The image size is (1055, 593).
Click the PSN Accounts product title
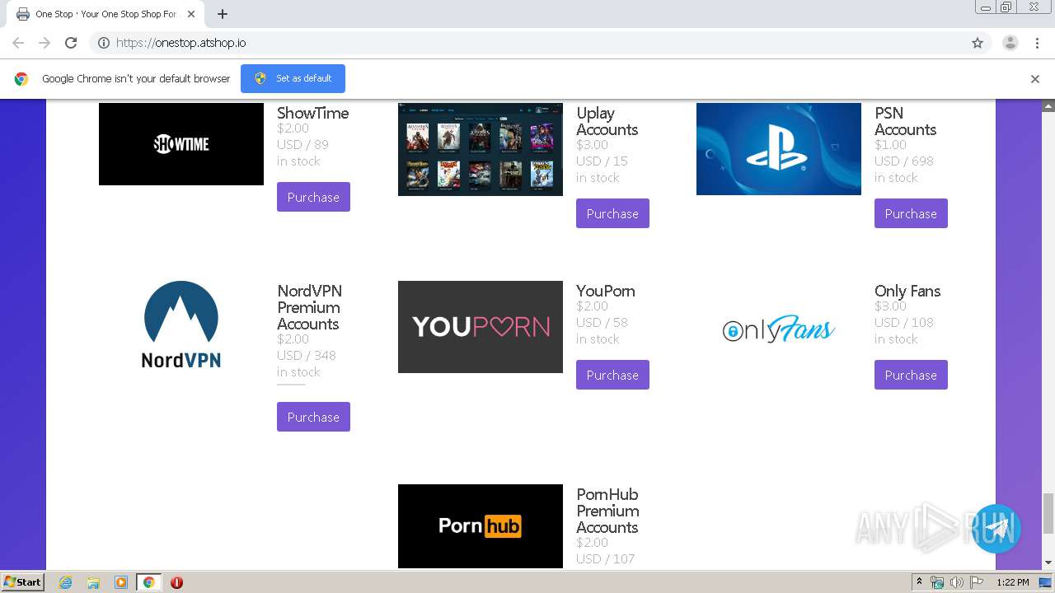906,121
